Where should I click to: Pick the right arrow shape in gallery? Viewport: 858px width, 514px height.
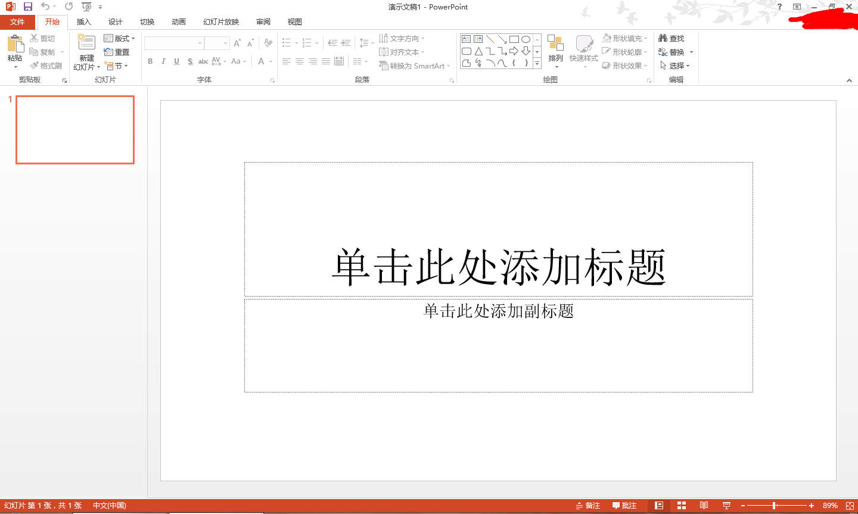[x=514, y=51]
